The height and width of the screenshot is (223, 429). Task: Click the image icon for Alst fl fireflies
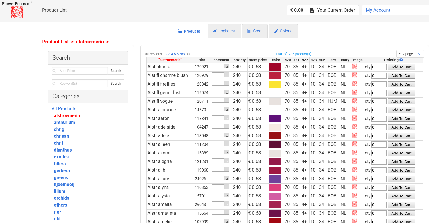[355, 84]
